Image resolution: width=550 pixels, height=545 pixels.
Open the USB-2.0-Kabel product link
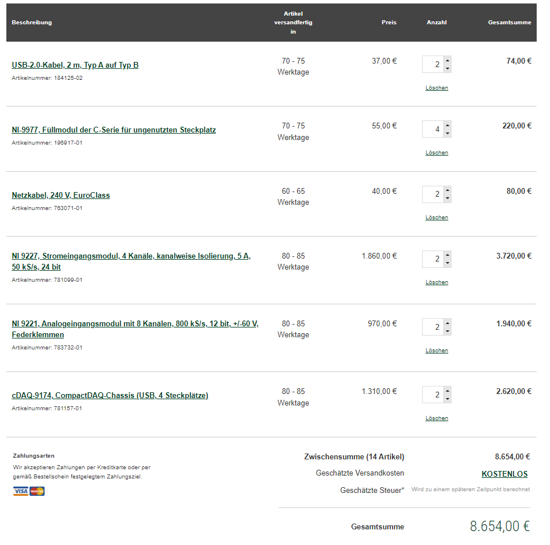click(75, 65)
